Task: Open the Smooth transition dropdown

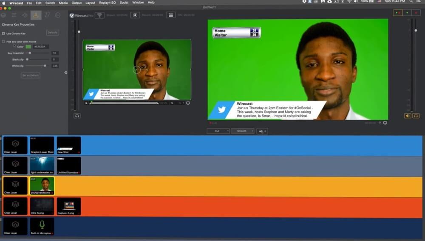Action: [x=243, y=131]
